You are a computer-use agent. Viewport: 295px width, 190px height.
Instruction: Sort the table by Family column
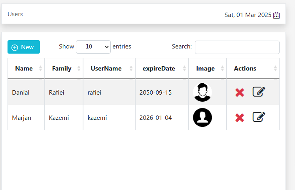62,69
